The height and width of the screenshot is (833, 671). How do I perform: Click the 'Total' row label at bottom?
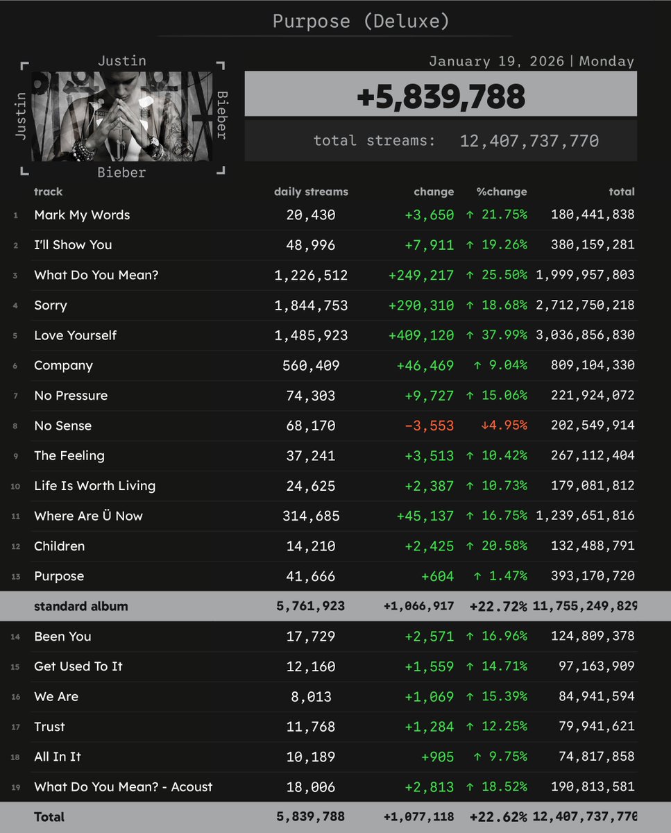point(49,817)
